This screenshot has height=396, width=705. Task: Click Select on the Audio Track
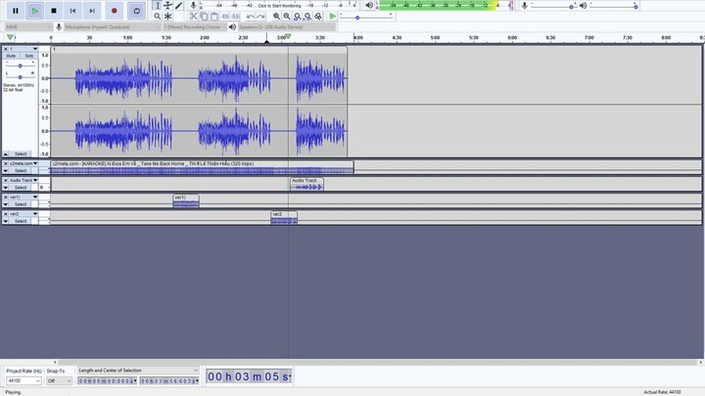pyautogui.click(x=21, y=187)
